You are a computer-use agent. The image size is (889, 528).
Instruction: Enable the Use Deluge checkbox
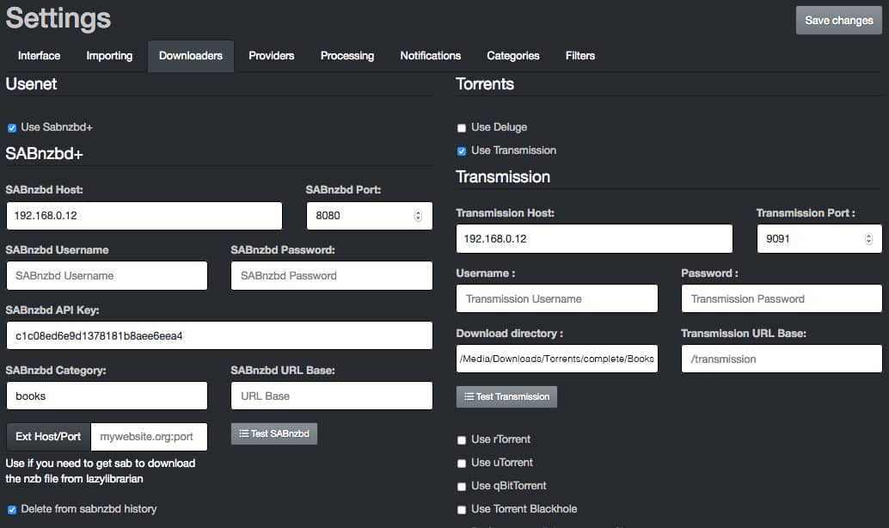coord(462,127)
